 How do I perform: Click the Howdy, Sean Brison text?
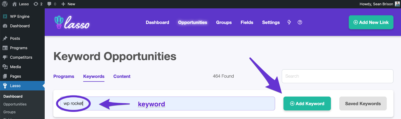[x=376, y=4]
